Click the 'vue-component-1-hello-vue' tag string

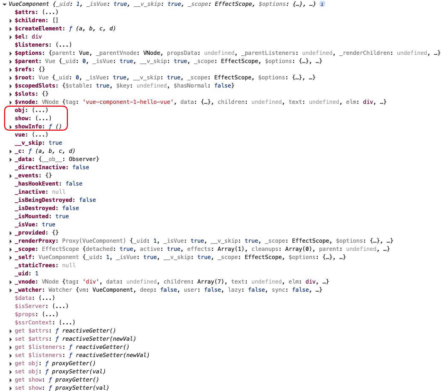128,102
